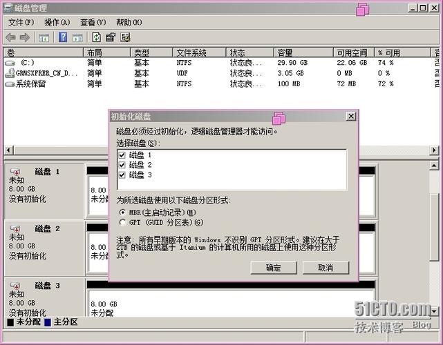Click the volume list right scroll arrow
Viewport: 443px width, 345px height.
434,150
